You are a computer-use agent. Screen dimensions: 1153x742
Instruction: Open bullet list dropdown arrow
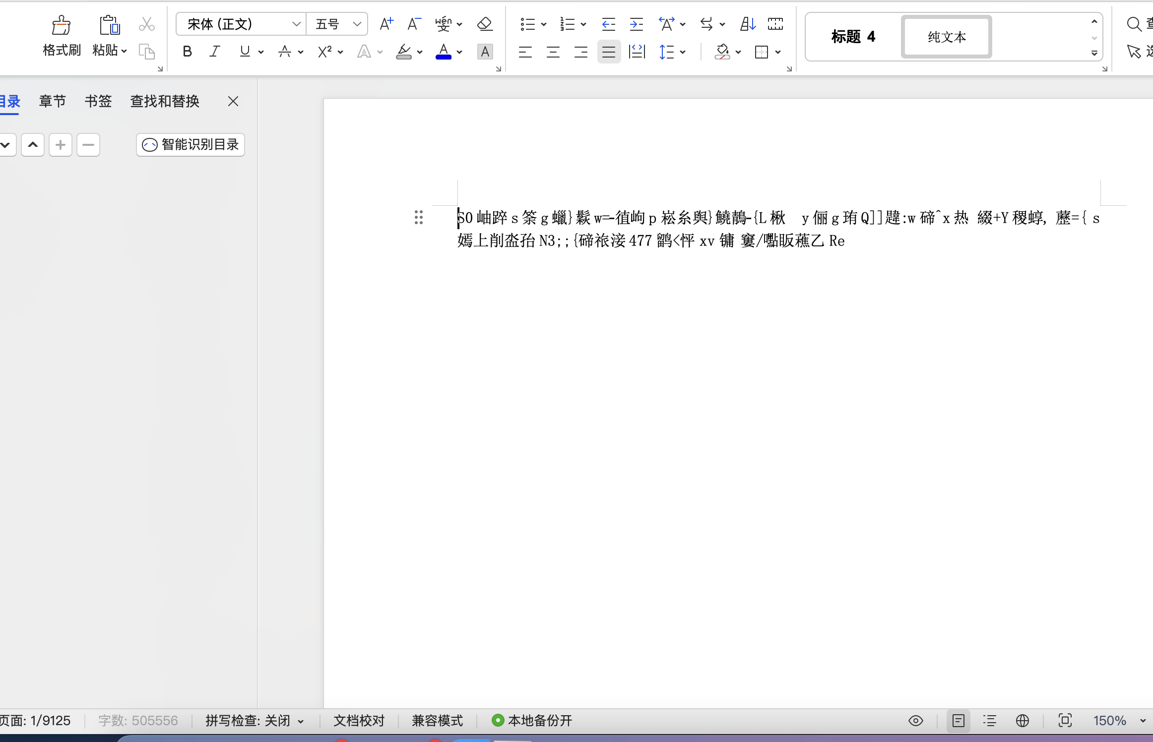(x=544, y=24)
